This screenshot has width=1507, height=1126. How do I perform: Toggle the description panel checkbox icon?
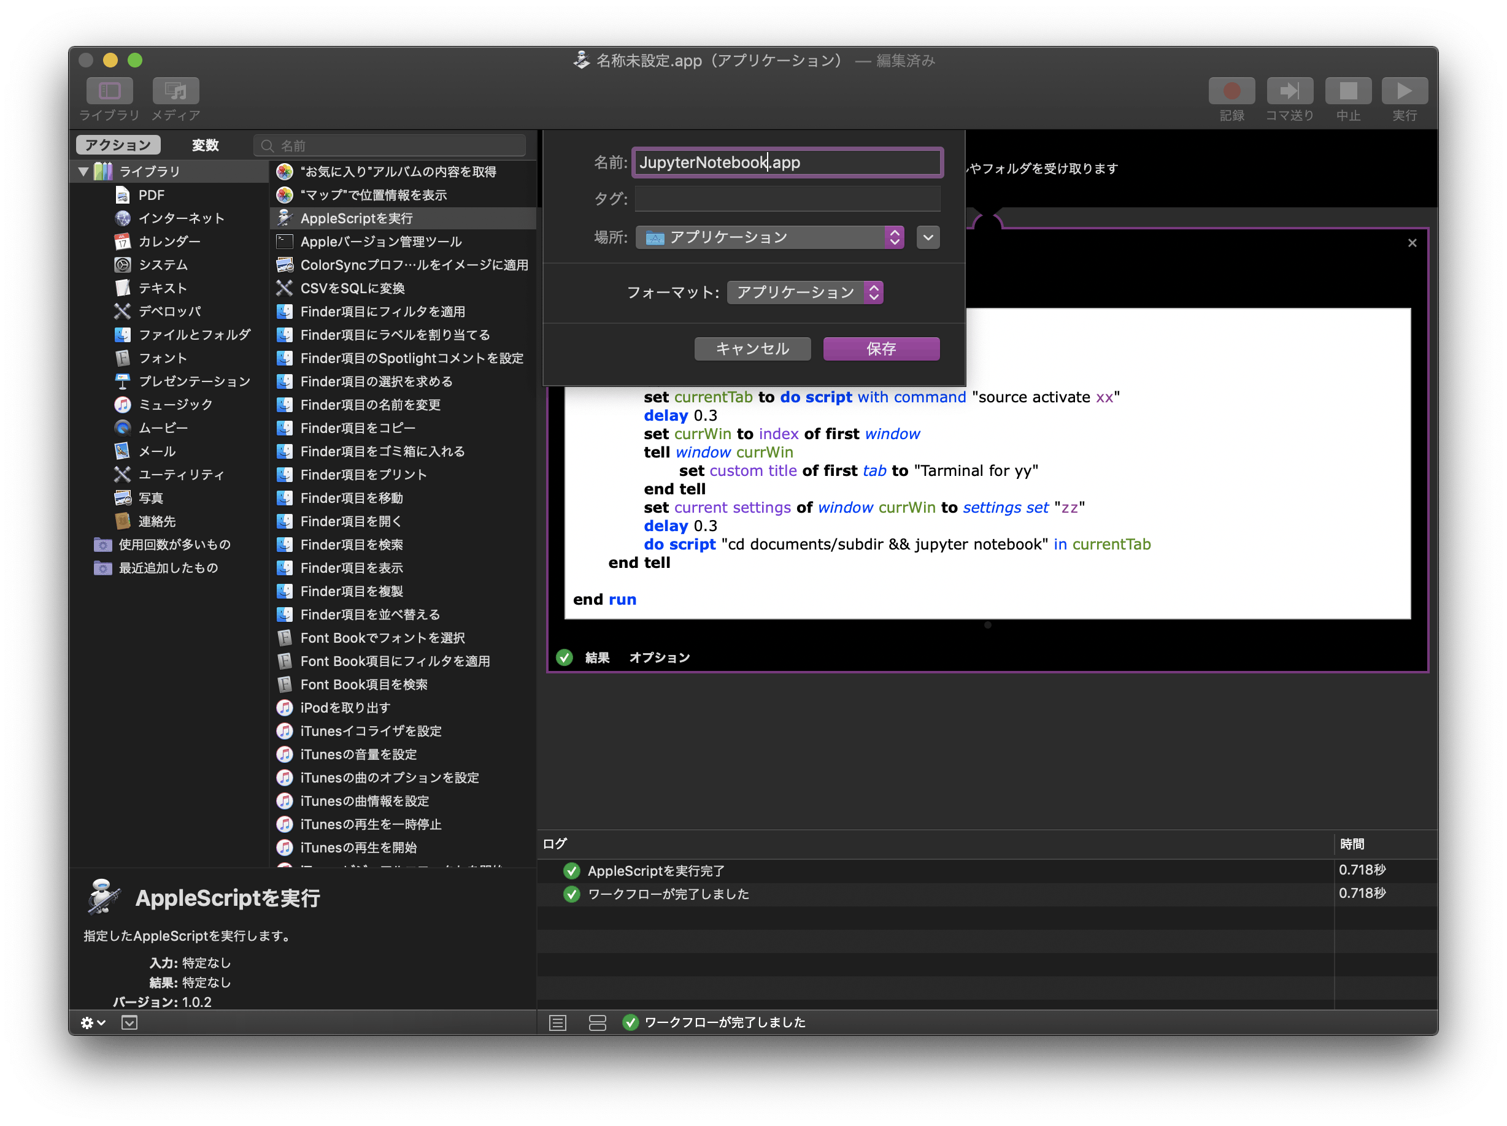(x=129, y=1022)
